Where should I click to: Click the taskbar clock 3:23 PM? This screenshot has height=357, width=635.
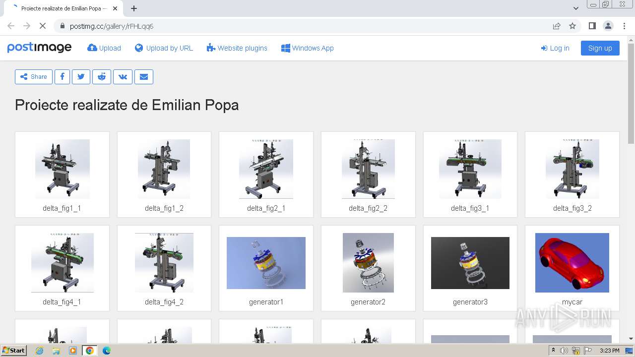[610, 351]
